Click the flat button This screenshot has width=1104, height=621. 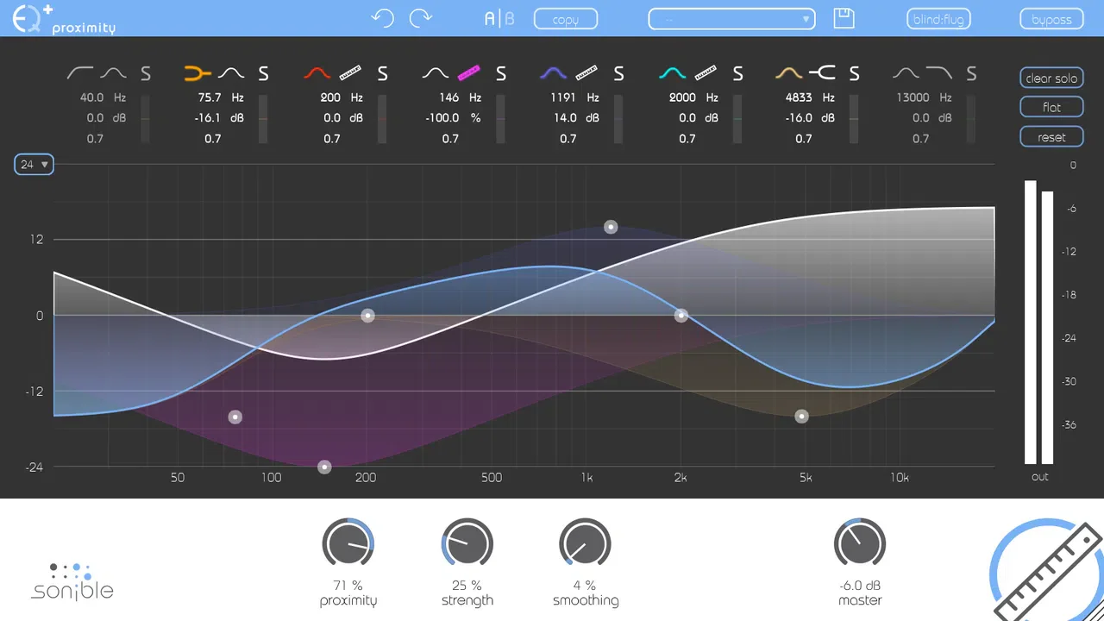coord(1051,108)
